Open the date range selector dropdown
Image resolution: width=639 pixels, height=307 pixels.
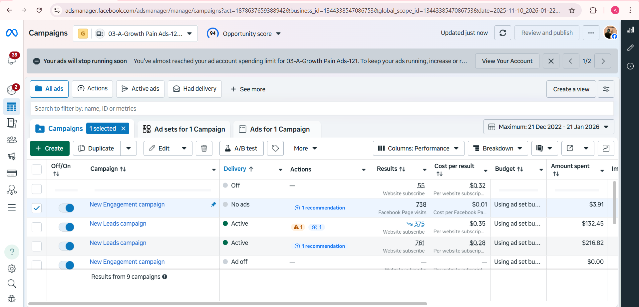click(548, 127)
